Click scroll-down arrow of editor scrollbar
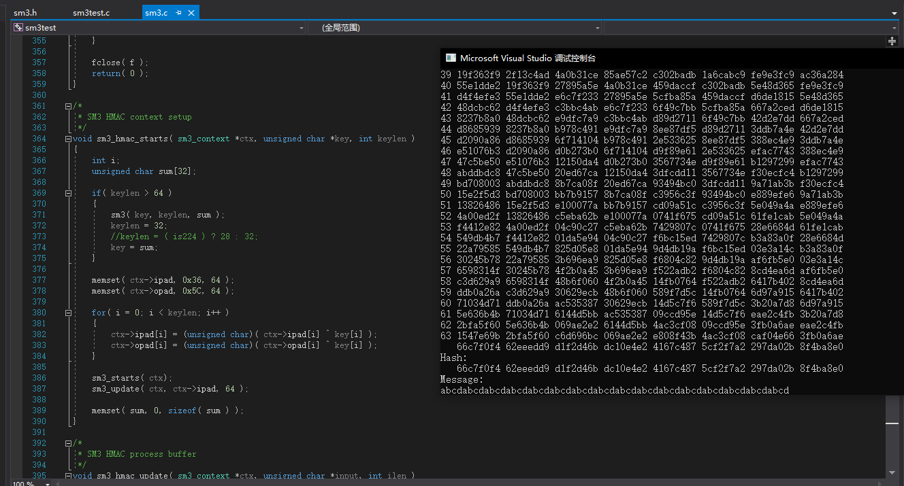 coord(892,472)
